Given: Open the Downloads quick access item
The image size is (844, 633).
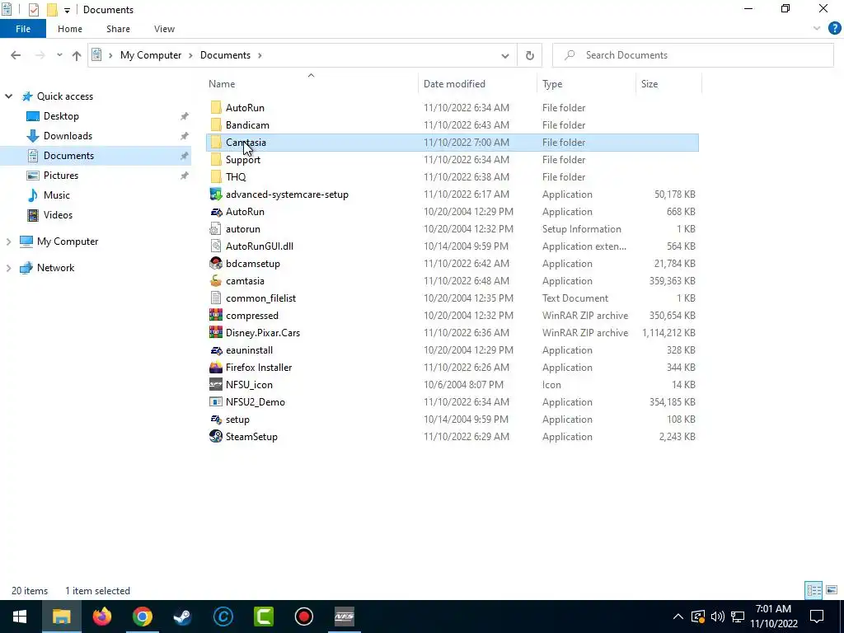Looking at the screenshot, I should [68, 136].
